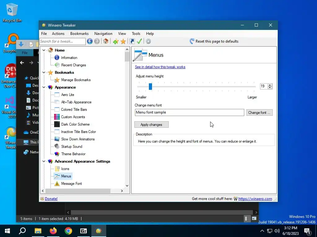The height and width of the screenshot is (237, 317).
Task: Click the menu height value field showing 19
Action: pos(264,86)
